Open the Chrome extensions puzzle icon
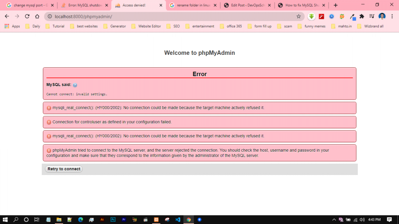 [362, 16]
